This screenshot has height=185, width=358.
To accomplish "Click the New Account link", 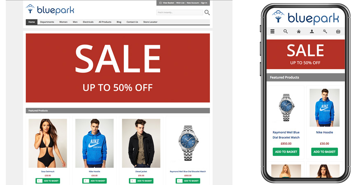I will tap(193, 3).
